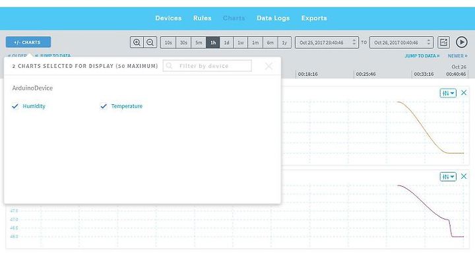Viewport: 475px width, 254px height.
Task: Remove the lower chart with its X
Action: [x=464, y=176]
